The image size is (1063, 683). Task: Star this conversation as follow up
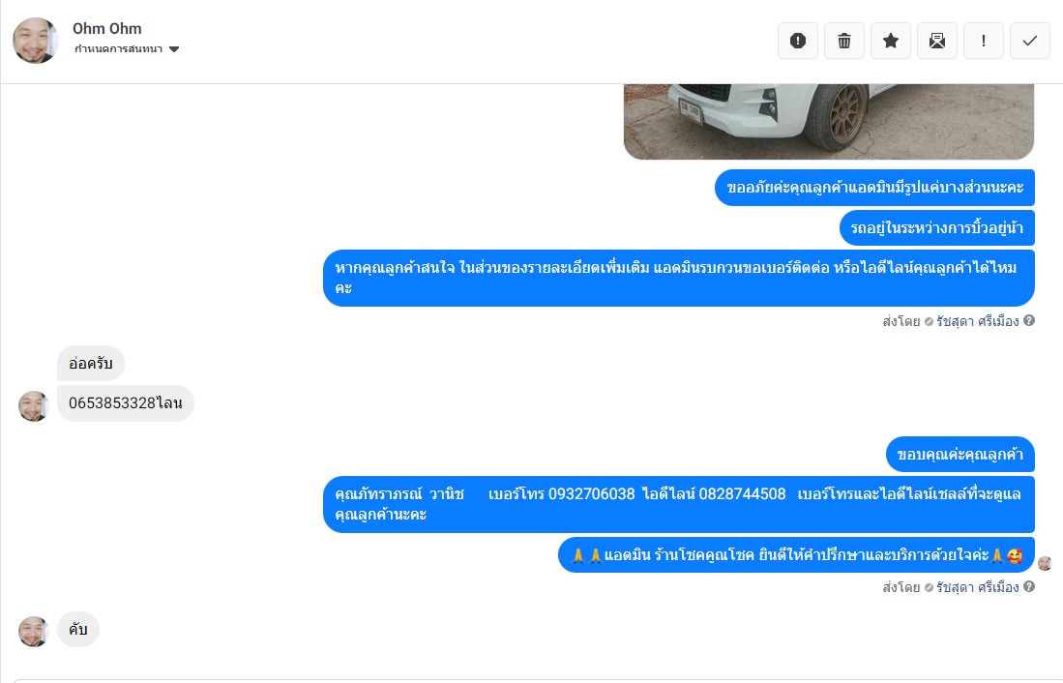(891, 41)
